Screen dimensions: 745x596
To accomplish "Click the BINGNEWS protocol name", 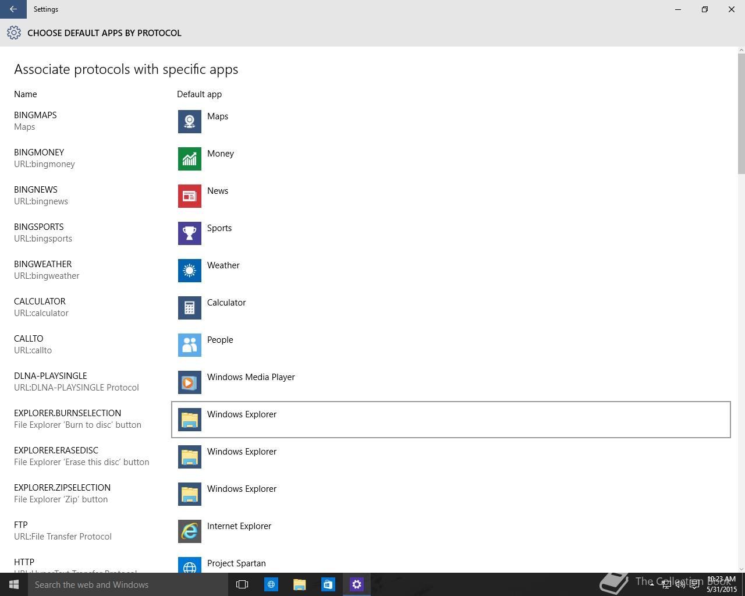I will tap(36, 189).
